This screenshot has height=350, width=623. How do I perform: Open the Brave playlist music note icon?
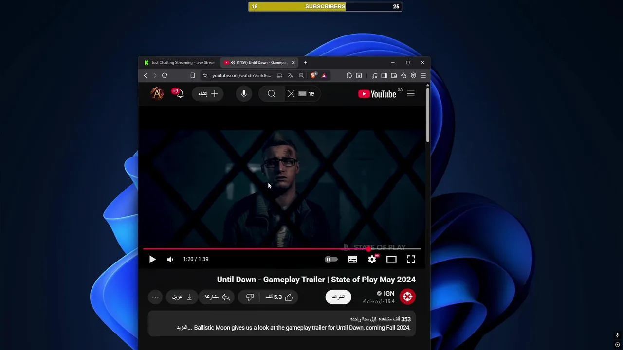(x=374, y=75)
